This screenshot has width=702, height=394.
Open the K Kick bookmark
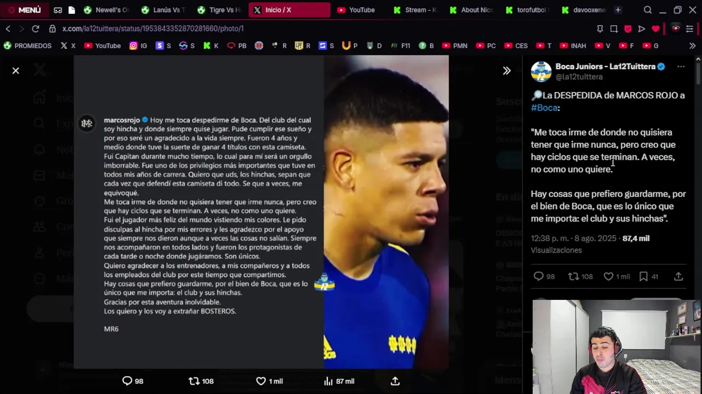(x=211, y=46)
